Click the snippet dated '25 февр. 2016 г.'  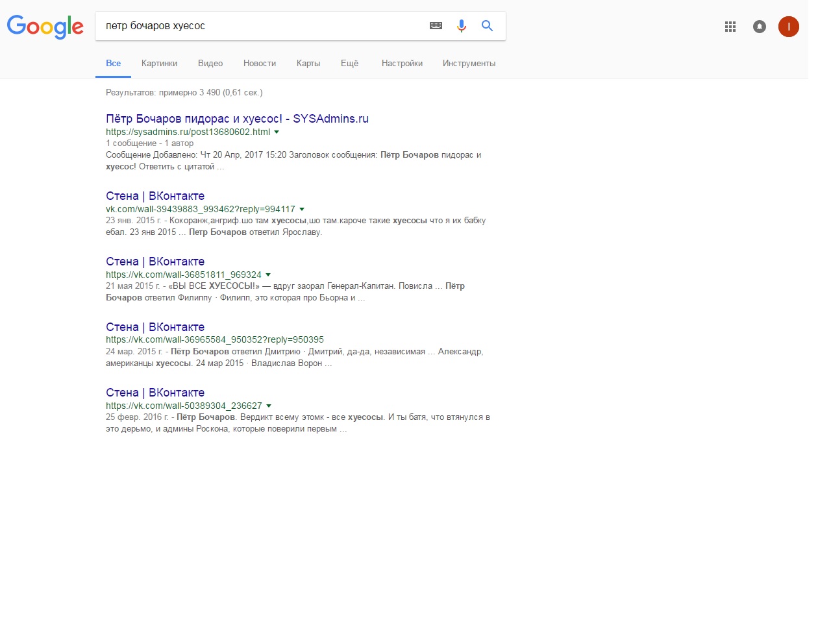[298, 423]
